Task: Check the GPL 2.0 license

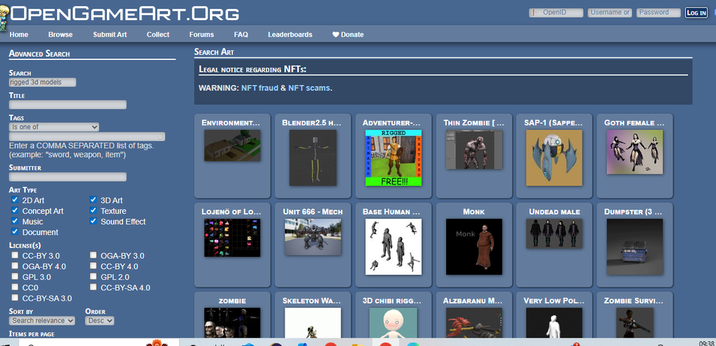Action: tap(93, 277)
